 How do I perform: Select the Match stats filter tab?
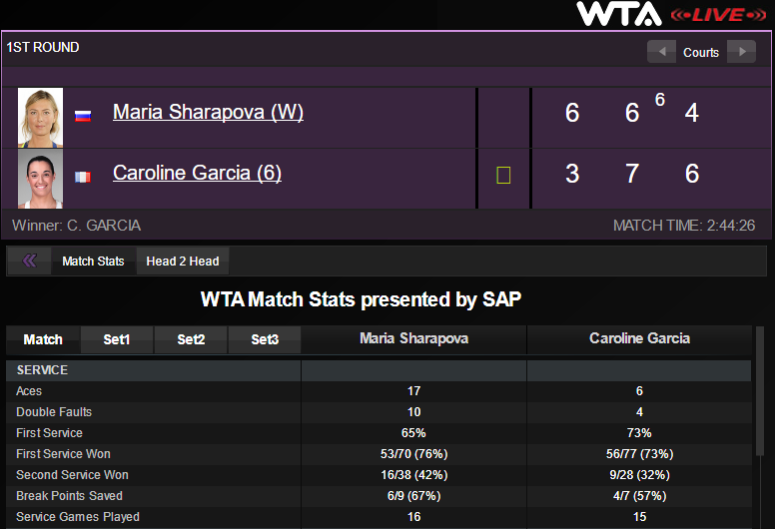point(43,339)
